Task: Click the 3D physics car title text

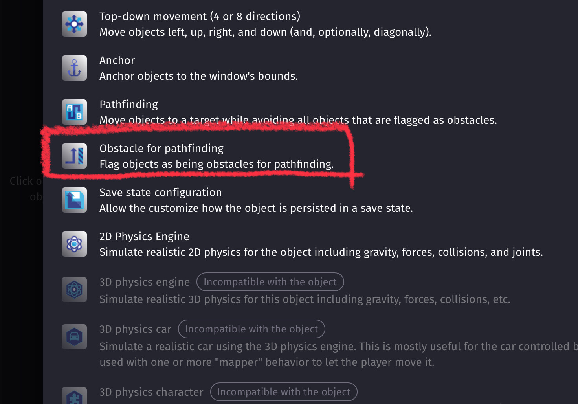Action: click(135, 329)
